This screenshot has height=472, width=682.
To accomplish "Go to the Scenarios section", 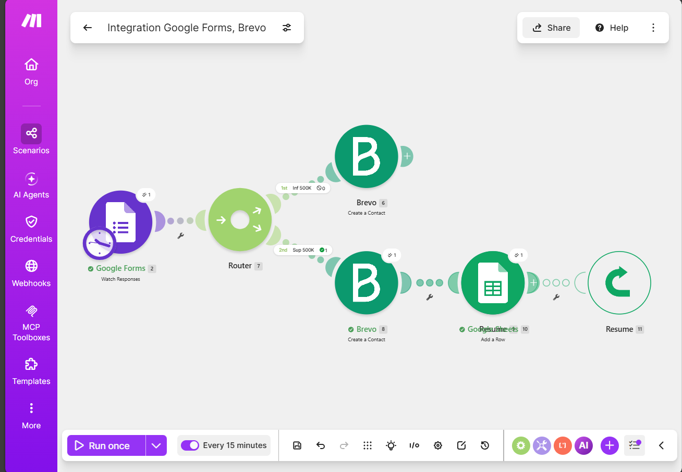I will [31, 140].
